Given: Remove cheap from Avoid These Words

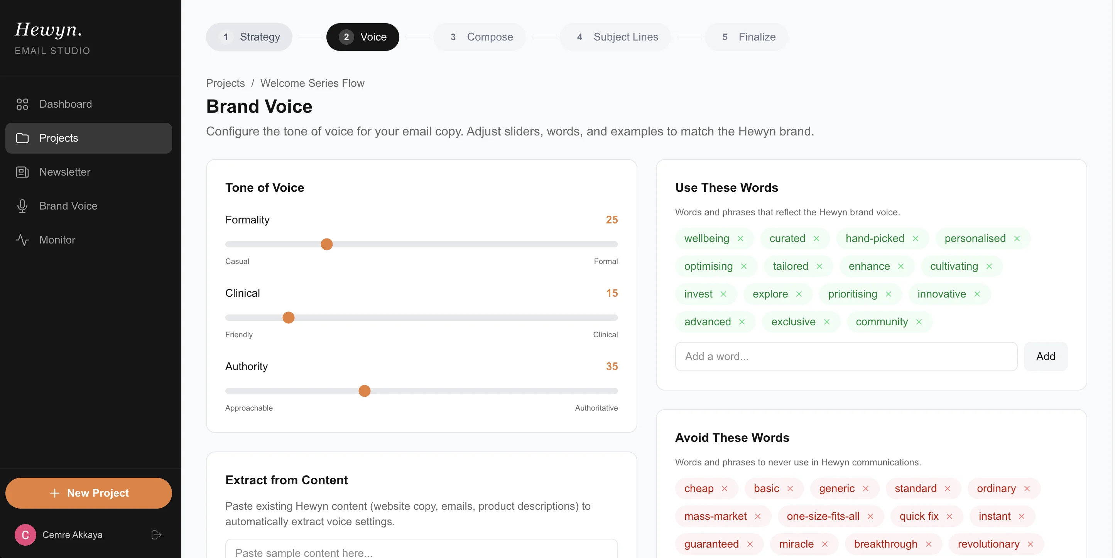Looking at the screenshot, I should point(725,489).
